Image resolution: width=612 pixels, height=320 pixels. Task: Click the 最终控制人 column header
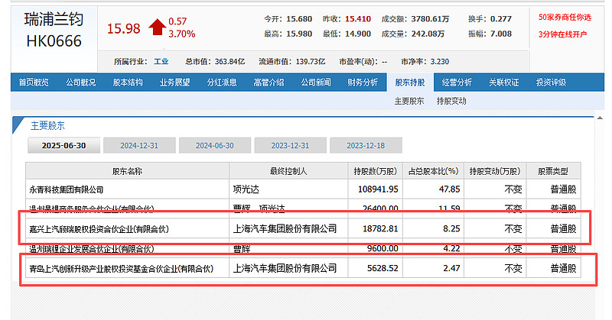pyautogui.click(x=288, y=171)
